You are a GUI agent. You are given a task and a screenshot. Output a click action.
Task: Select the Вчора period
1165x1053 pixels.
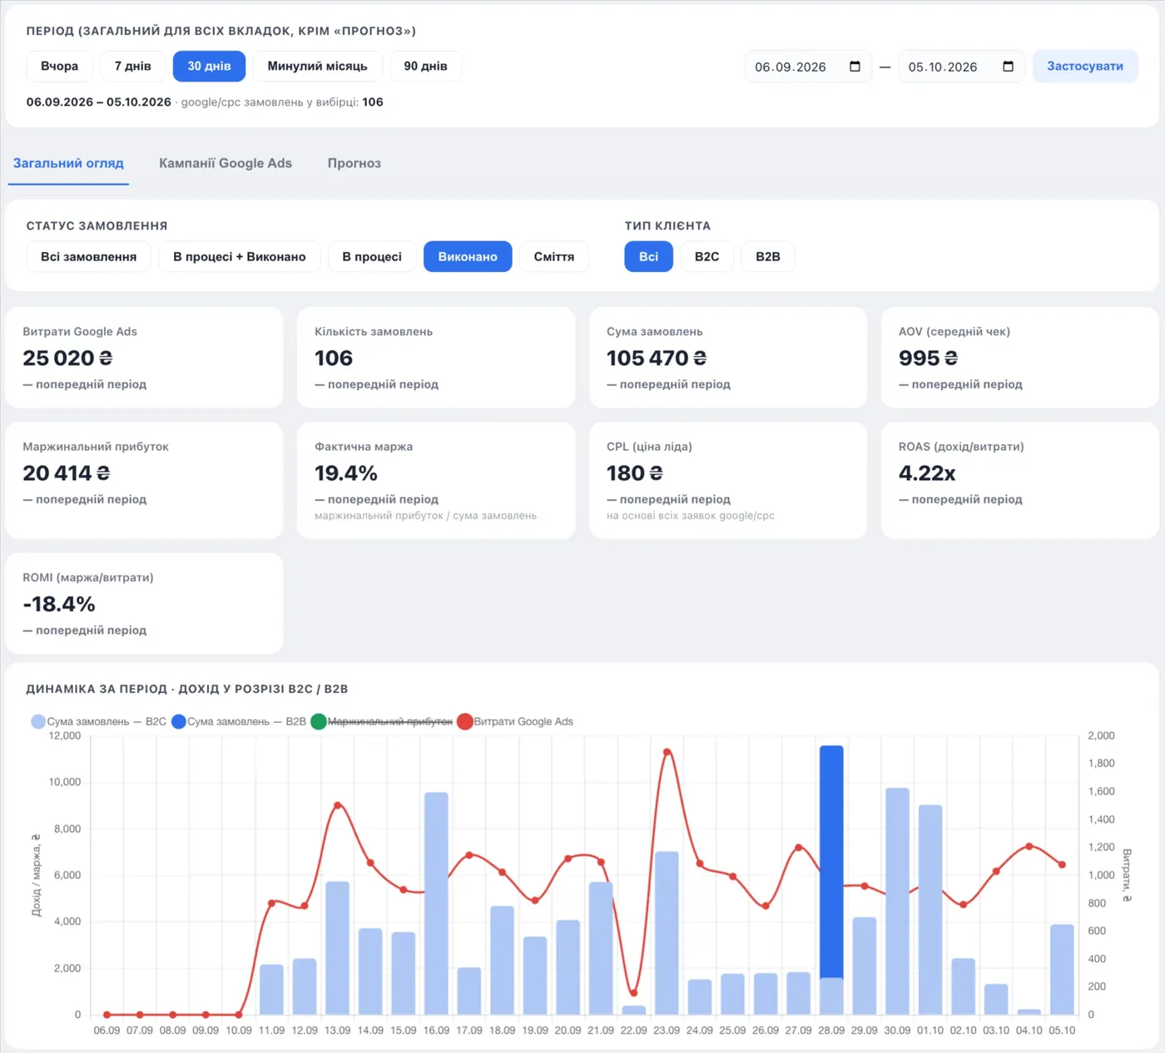[59, 67]
